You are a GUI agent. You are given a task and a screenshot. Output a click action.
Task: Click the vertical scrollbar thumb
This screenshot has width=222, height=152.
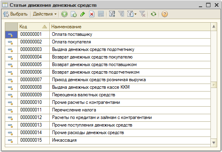pyautogui.click(x=214, y=85)
